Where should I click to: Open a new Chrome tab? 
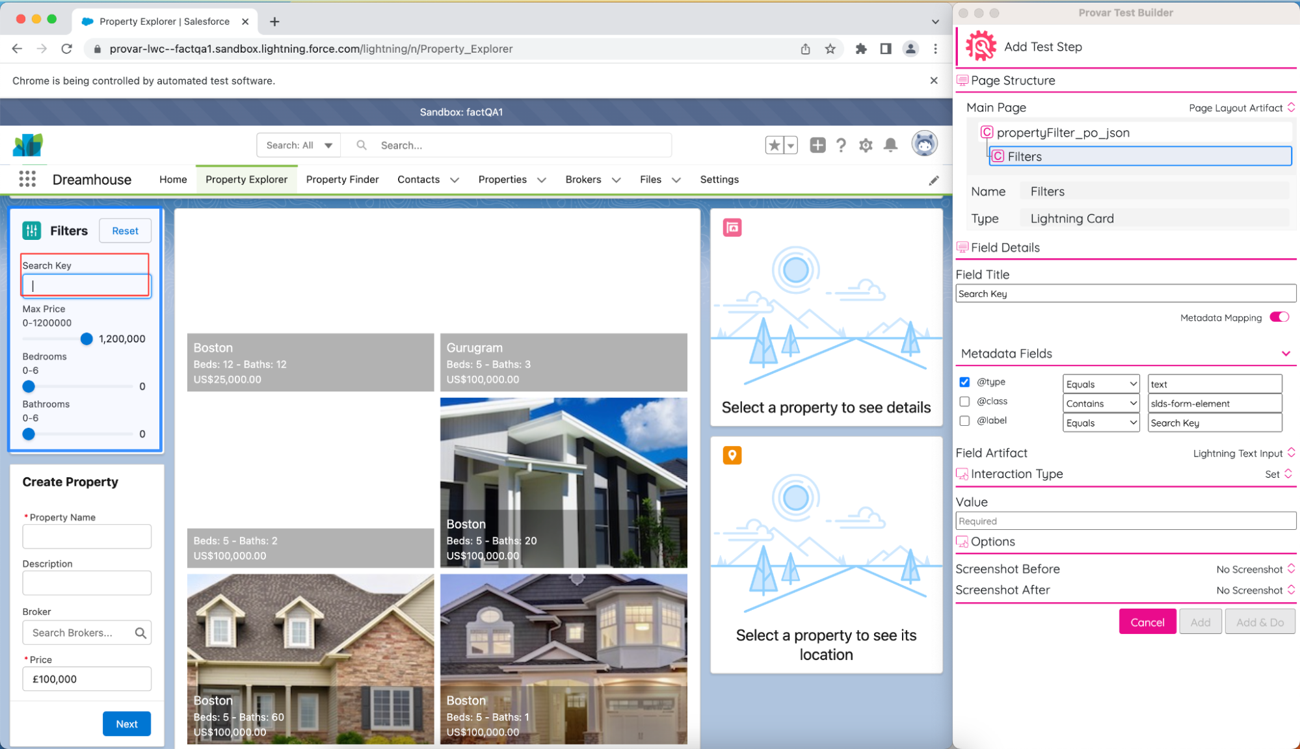click(274, 21)
